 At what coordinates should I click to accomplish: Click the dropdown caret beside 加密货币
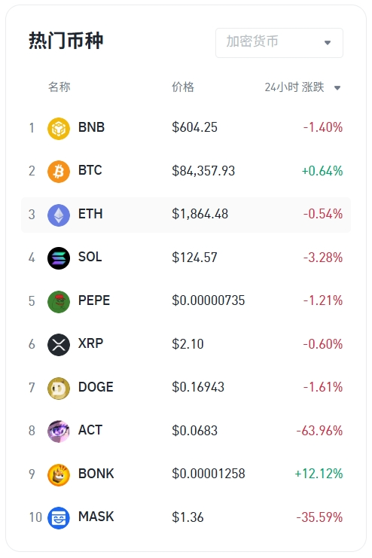328,43
